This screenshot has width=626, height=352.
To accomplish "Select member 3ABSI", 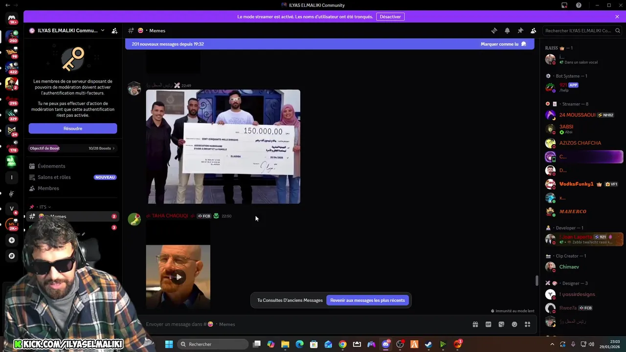I will (x=584, y=129).
